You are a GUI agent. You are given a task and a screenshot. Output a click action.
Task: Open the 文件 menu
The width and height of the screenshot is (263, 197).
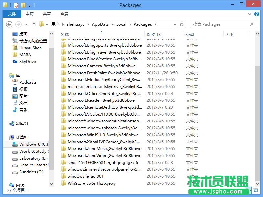click(12, 14)
